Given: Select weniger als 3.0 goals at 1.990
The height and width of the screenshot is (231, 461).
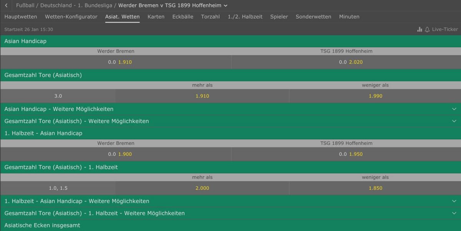Looking at the screenshot, I should pos(375,96).
